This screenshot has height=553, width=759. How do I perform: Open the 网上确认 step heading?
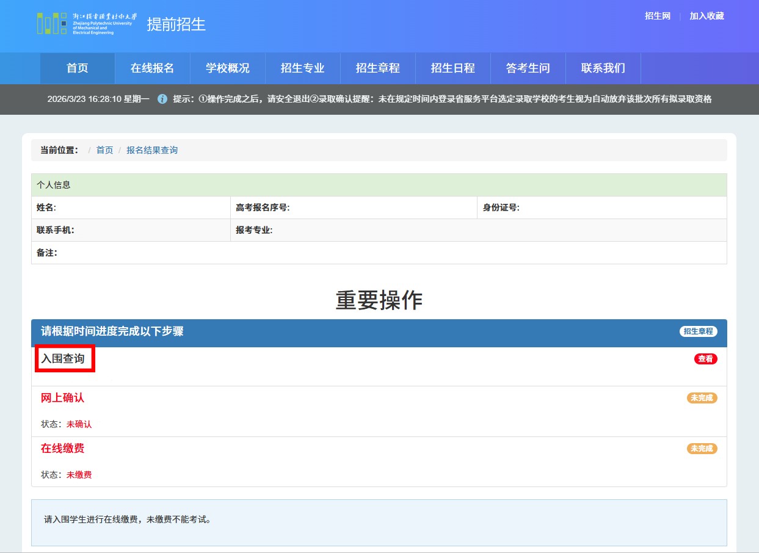pos(63,398)
